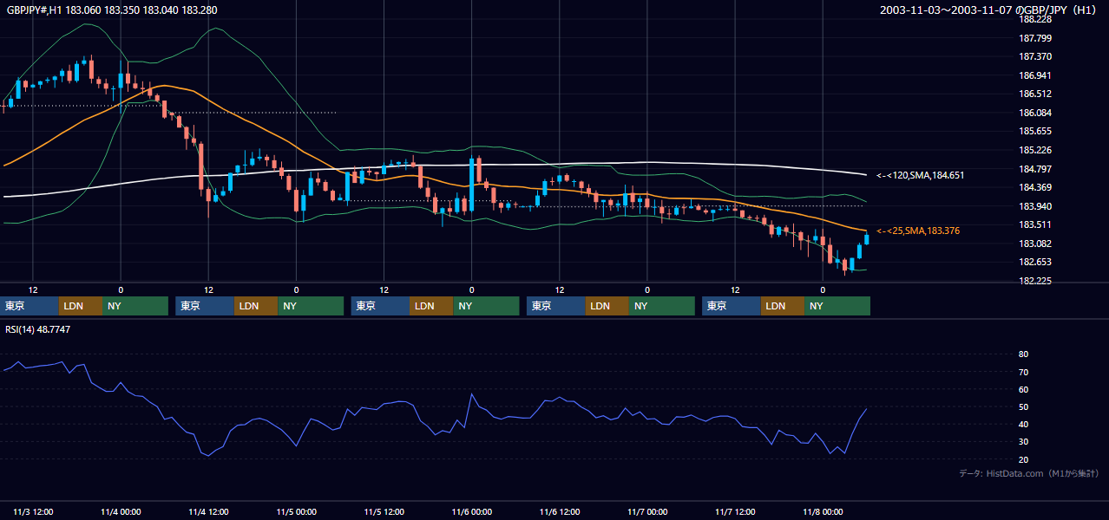Click the 11/3 12:00 time axis label
The width and height of the screenshot is (1109, 520).
pyautogui.click(x=33, y=512)
